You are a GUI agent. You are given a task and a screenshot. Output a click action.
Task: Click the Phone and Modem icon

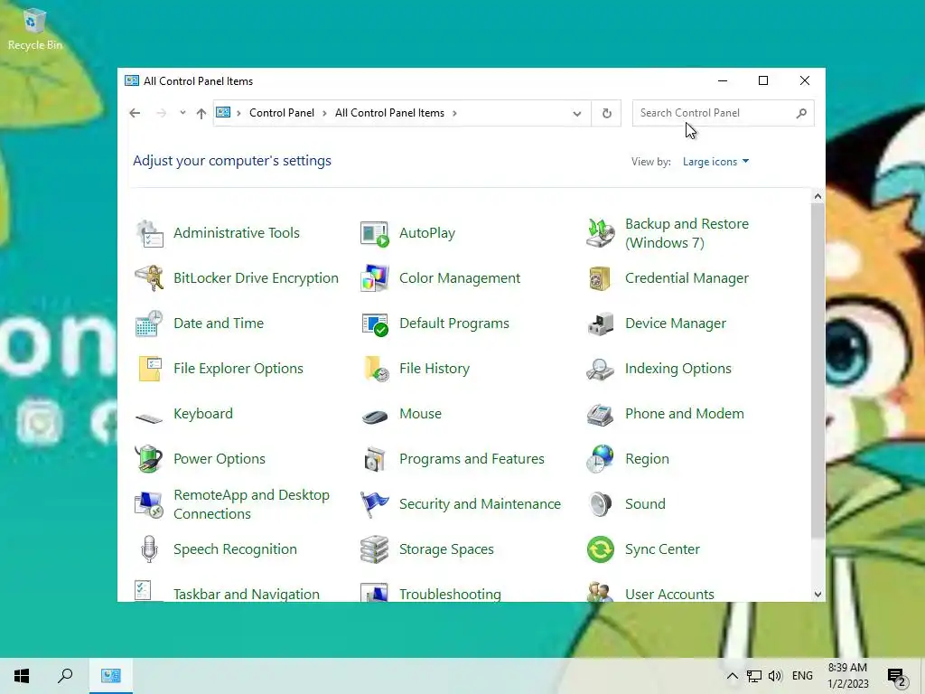coord(601,414)
